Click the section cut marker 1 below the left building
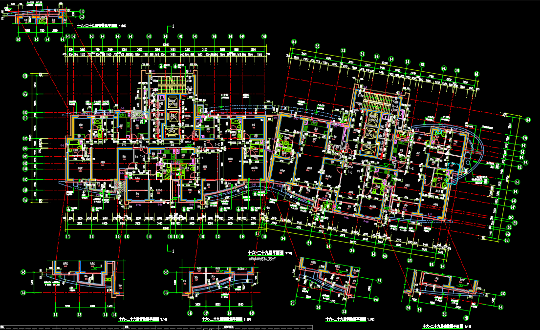The width and height of the screenshot is (540, 330). [171, 249]
